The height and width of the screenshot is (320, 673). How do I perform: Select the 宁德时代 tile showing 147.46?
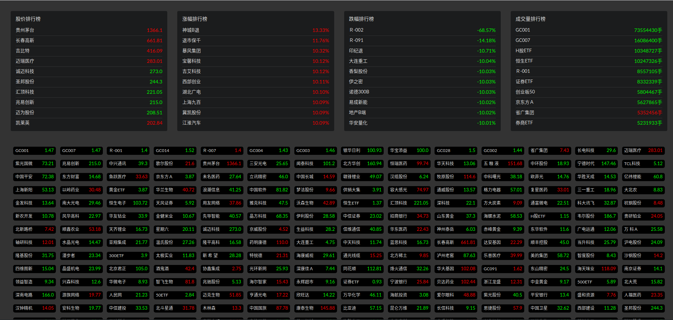pyautogui.click(x=596, y=164)
